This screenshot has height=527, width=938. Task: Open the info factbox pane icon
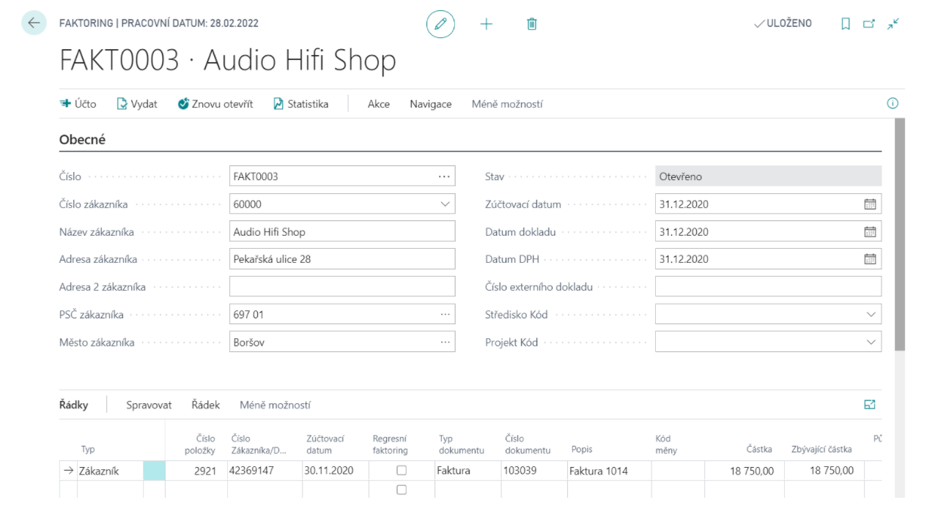(893, 104)
